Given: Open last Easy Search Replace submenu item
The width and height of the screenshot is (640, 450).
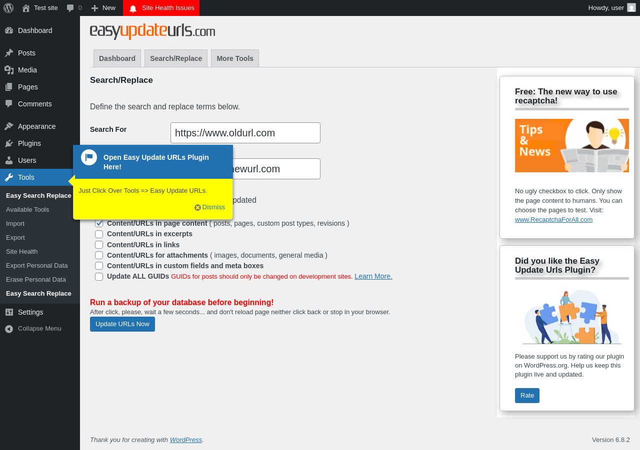Looking at the screenshot, I should 38,294.
